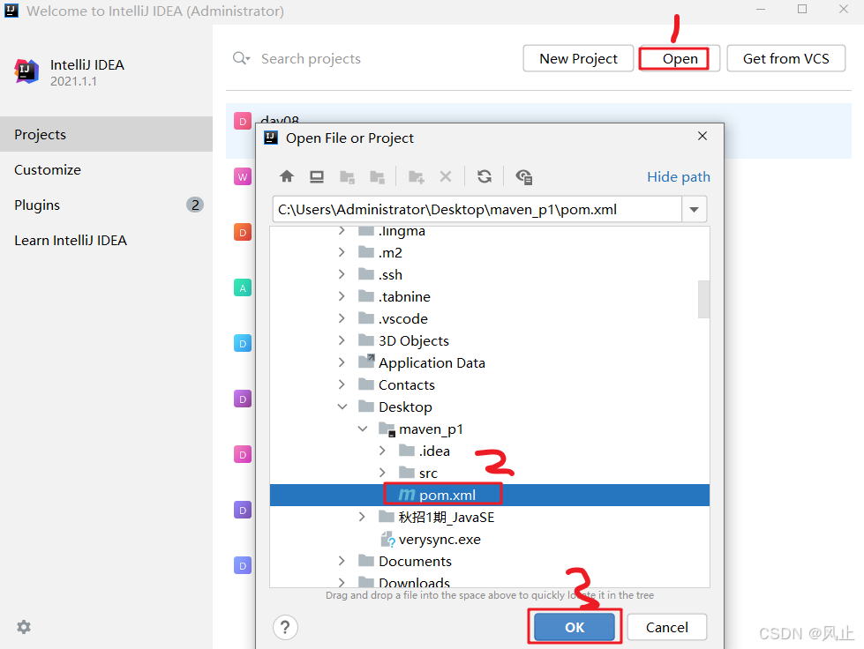Select the maven_p1 folder row
Viewport: 864px width, 649px height.
[x=489, y=429]
